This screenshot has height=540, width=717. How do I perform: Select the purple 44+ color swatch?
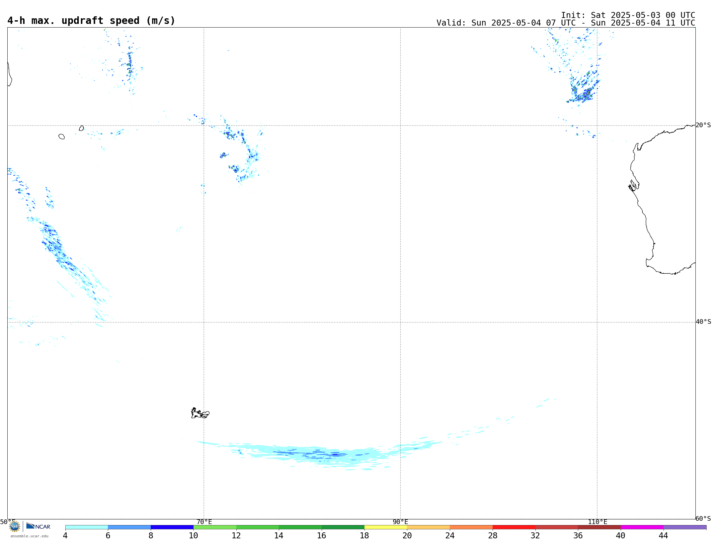point(685,527)
